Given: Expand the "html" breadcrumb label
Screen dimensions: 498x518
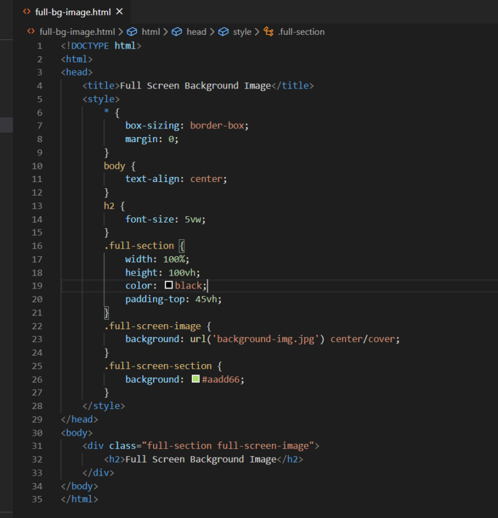Looking at the screenshot, I should 151,32.
